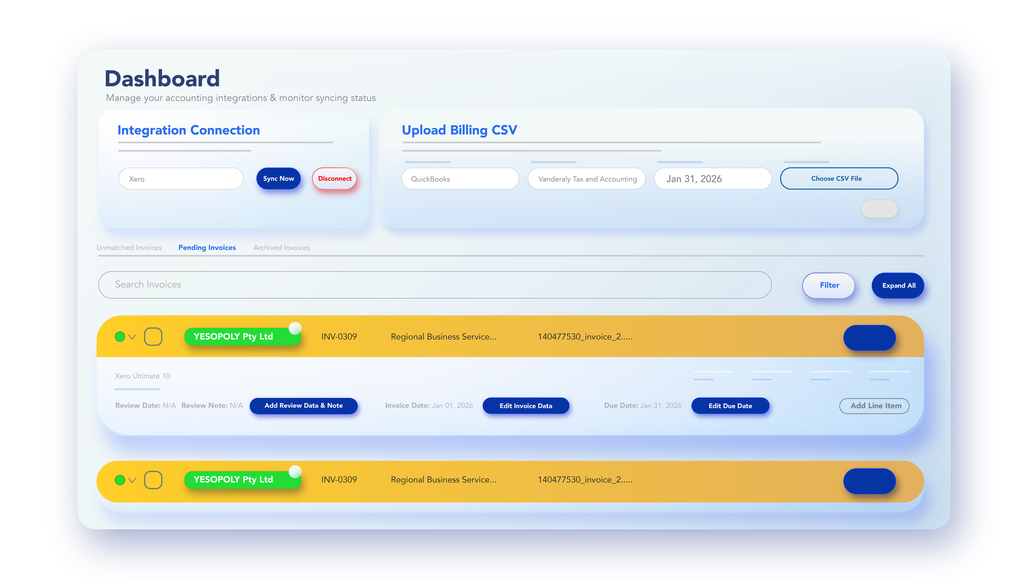This screenshot has height=578, width=1028.
Task: Click Add Line Item
Action: (x=874, y=406)
